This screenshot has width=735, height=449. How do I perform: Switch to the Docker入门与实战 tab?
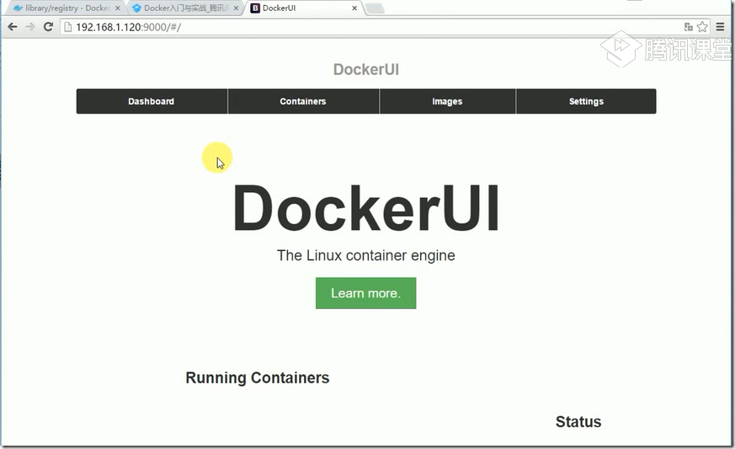185,8
